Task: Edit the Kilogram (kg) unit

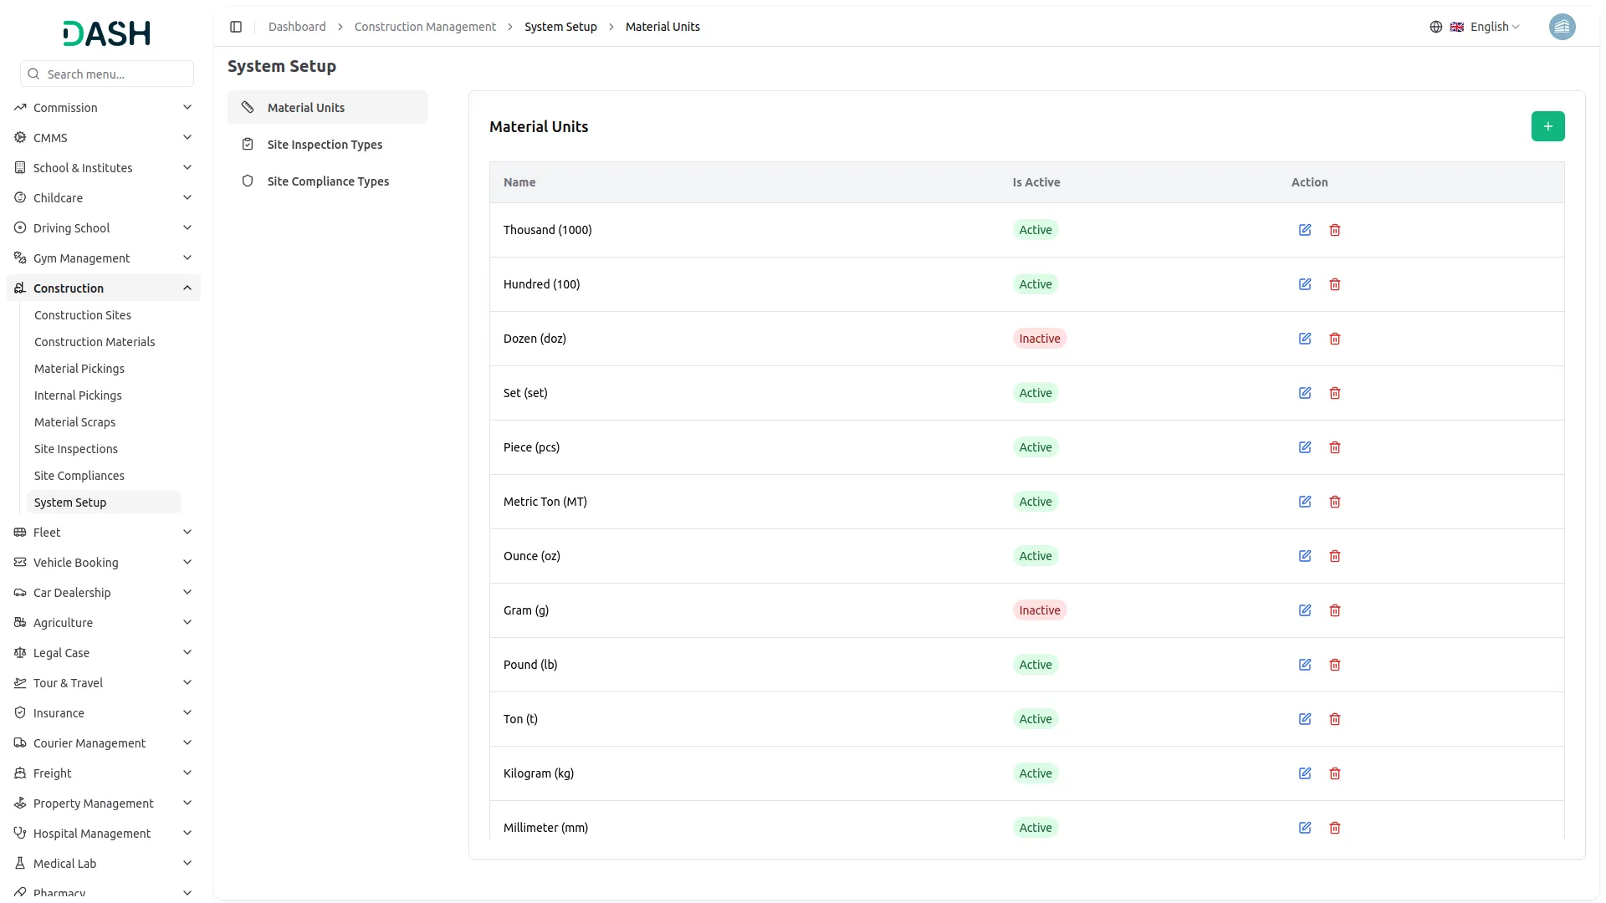Action: tap(1304, 773)
